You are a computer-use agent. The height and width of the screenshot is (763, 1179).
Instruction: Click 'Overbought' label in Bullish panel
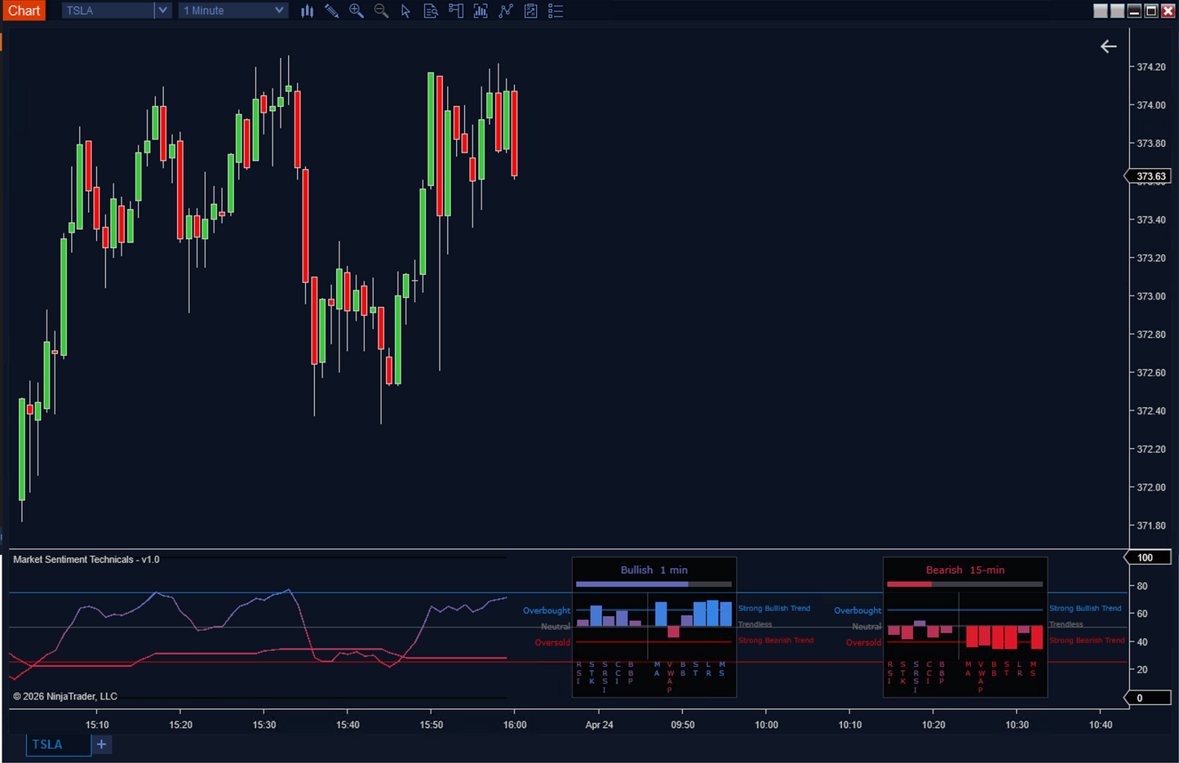point(547,610)
